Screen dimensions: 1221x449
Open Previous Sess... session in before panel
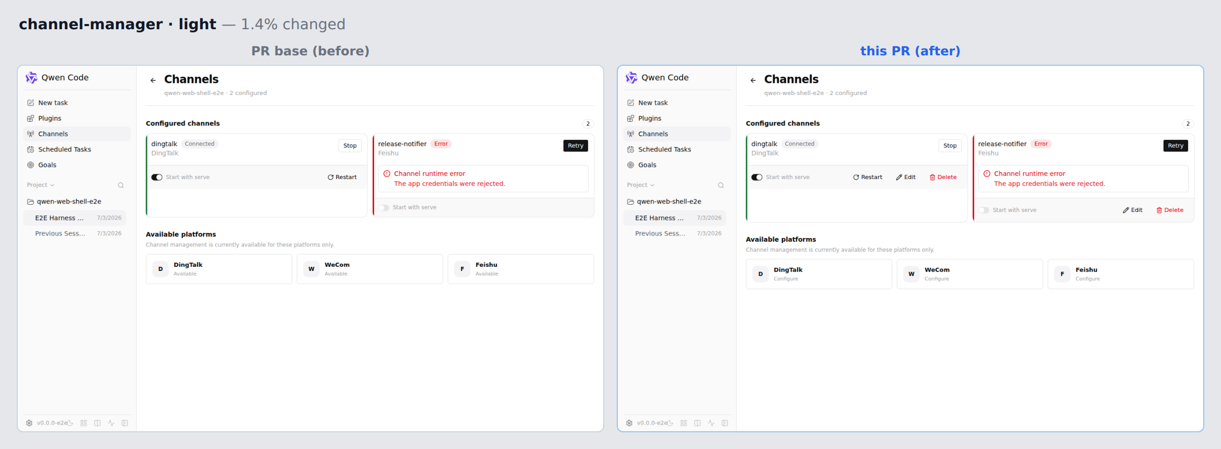click(75, 234)
